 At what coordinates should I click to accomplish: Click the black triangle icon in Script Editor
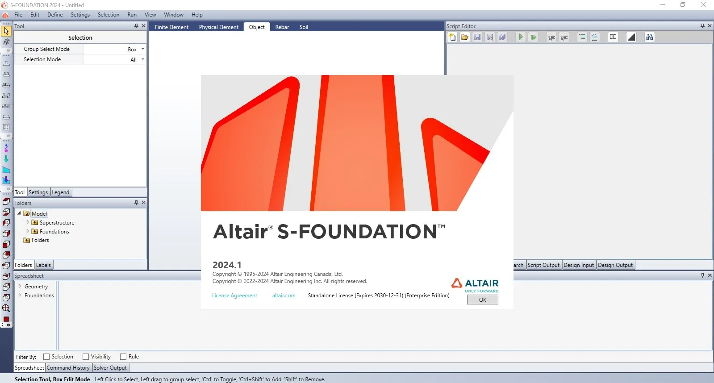click(x=631, y=37)
